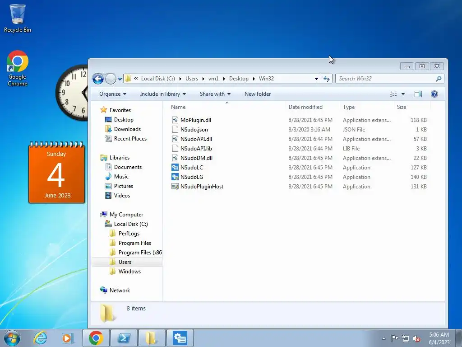
Task: Click the Back navigation arrow in Explorer
Action: tap(98, 79)
